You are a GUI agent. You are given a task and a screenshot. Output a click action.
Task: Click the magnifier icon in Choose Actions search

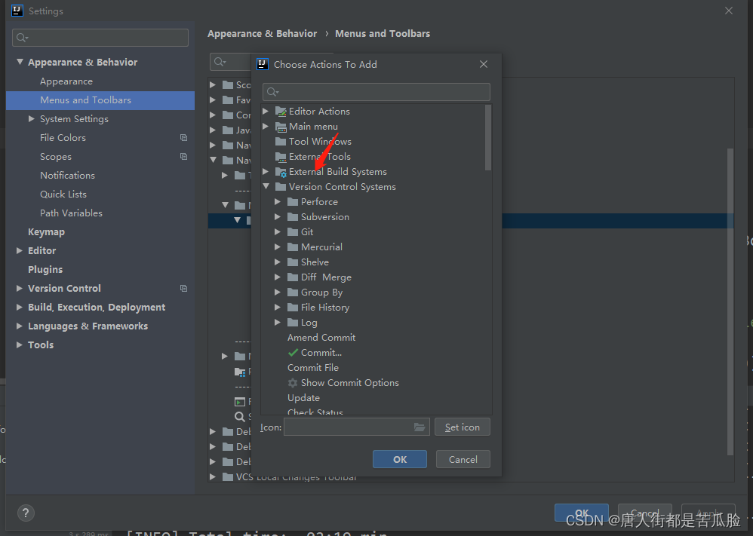273,92
